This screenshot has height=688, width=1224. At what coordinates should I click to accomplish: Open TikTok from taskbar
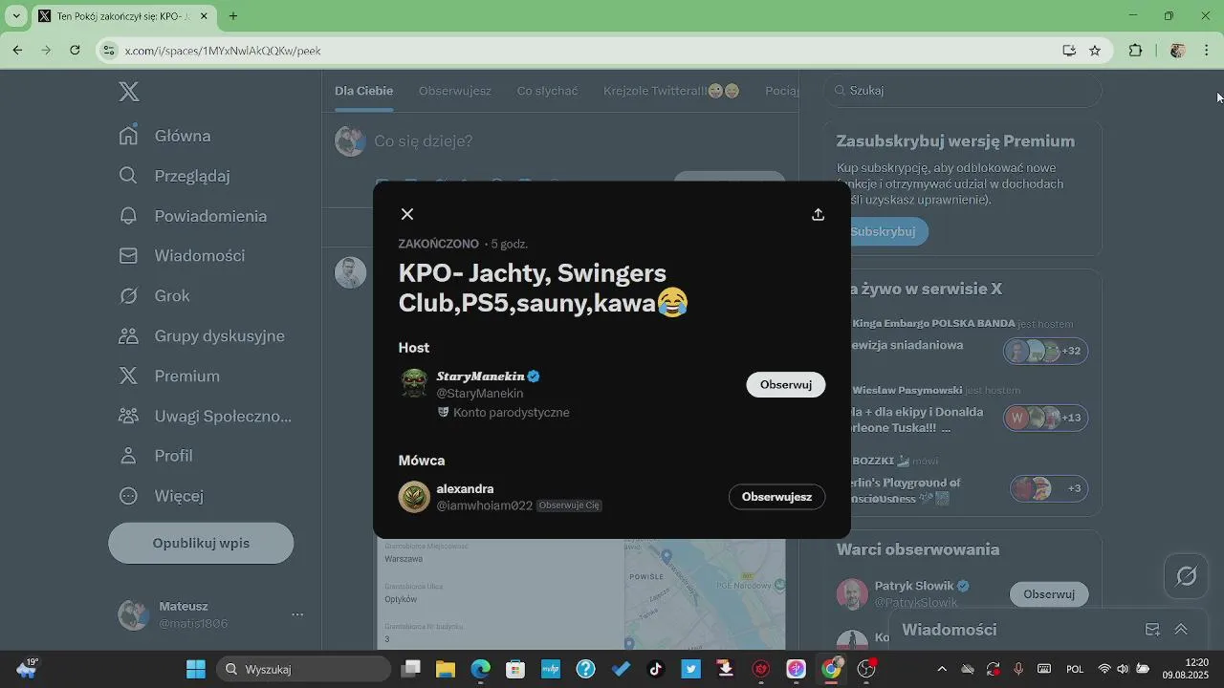[x=656, y=669]
